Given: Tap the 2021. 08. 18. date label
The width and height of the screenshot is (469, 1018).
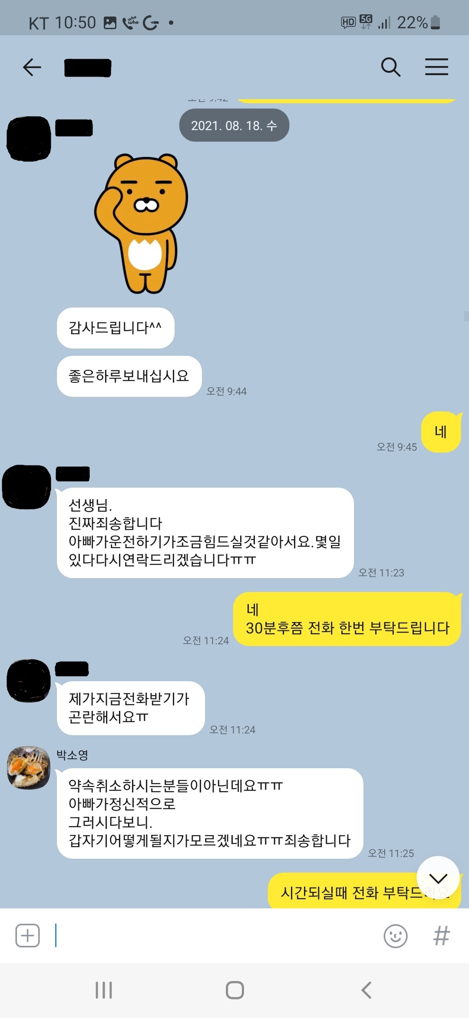Looking at the screenshot, I should pos(234,125).
